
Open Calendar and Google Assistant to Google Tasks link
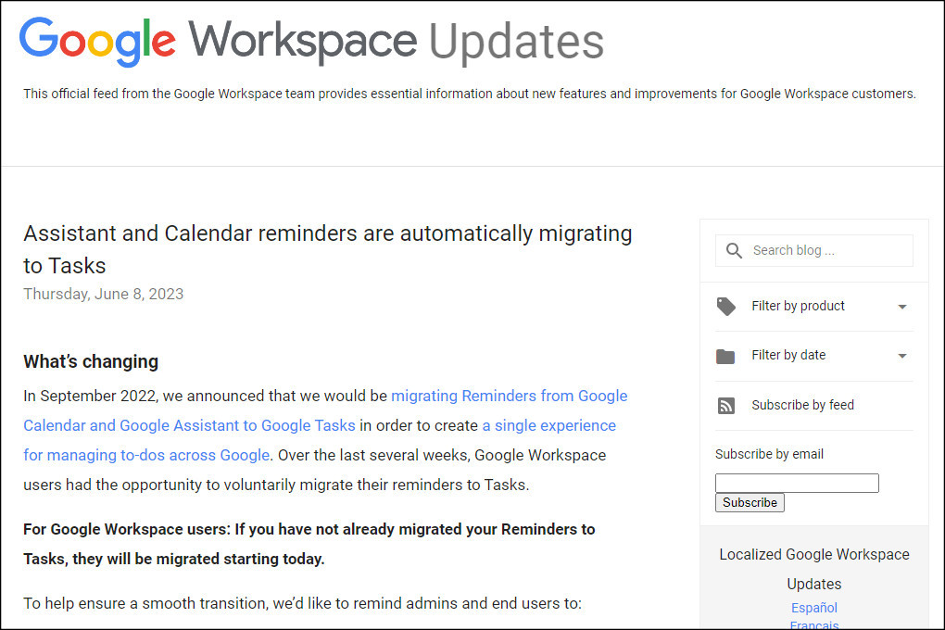(x=189, y=425)
